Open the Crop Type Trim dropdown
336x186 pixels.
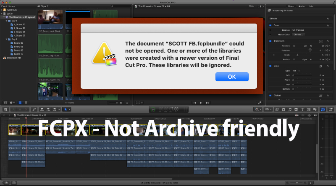tap(296, 71)
